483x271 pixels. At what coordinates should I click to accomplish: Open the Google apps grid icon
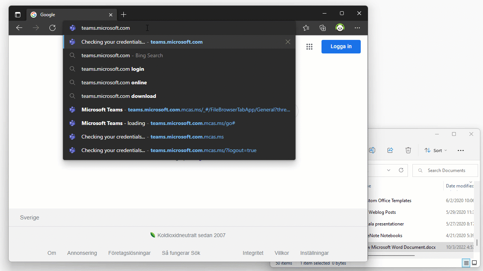pyautogui.click(x=309, y=47)
